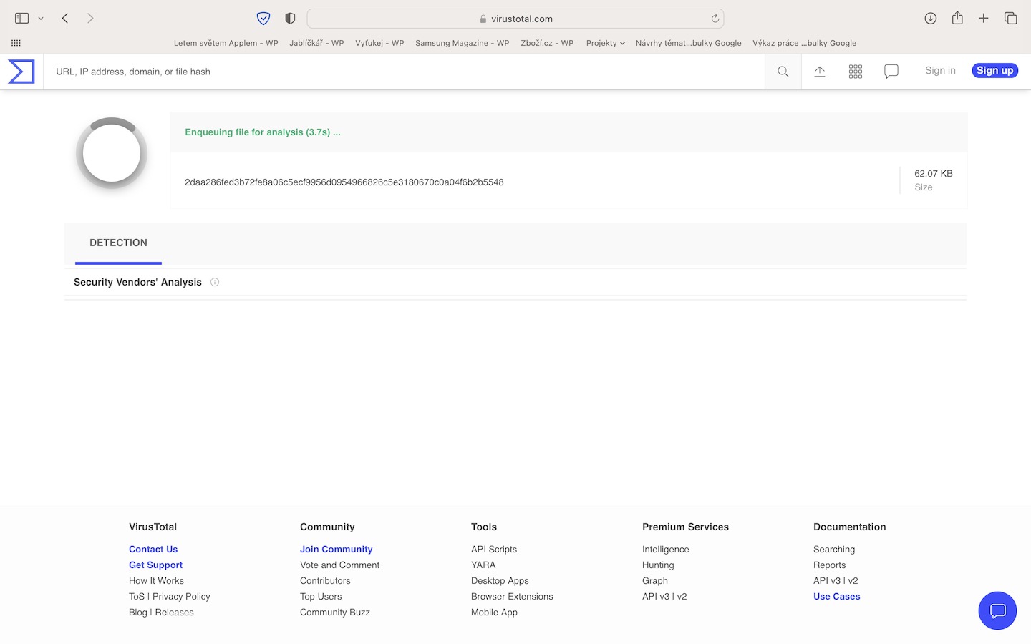This screenshot has height=644, width=1031.
Task: Open the Join Community link
Action: pos(336,550)
